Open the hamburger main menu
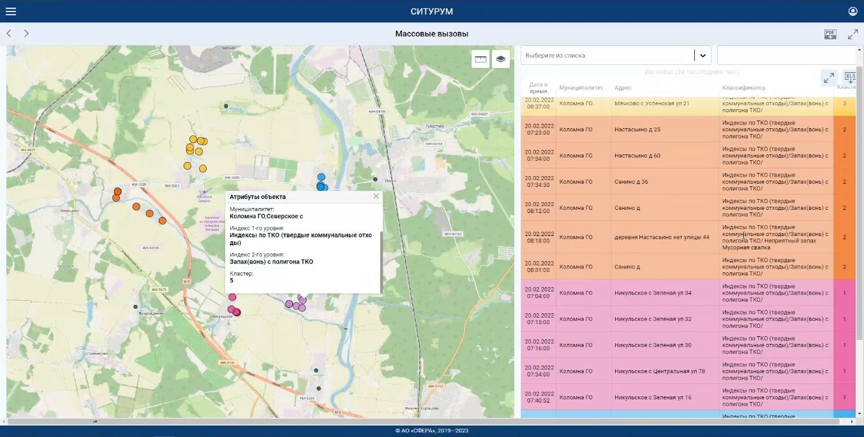 (x=10, y=11)
